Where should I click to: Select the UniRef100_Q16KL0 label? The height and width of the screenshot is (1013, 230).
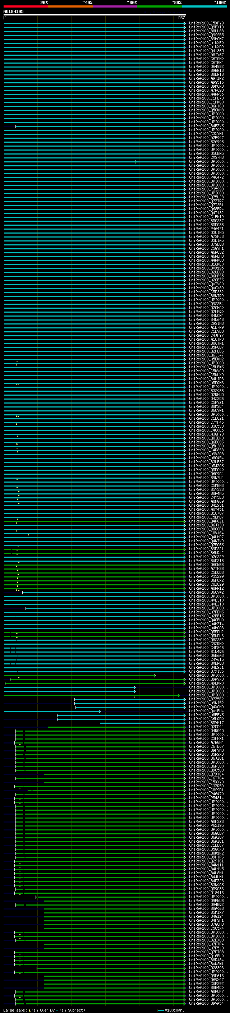pos(206,264)
